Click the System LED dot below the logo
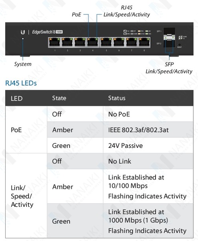198x241 pixels. click(x=23, y=39)
